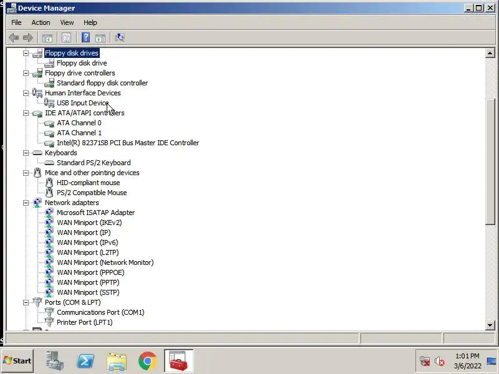Click the USB Input Device icon
499x374 pixels.
[49, 103]
